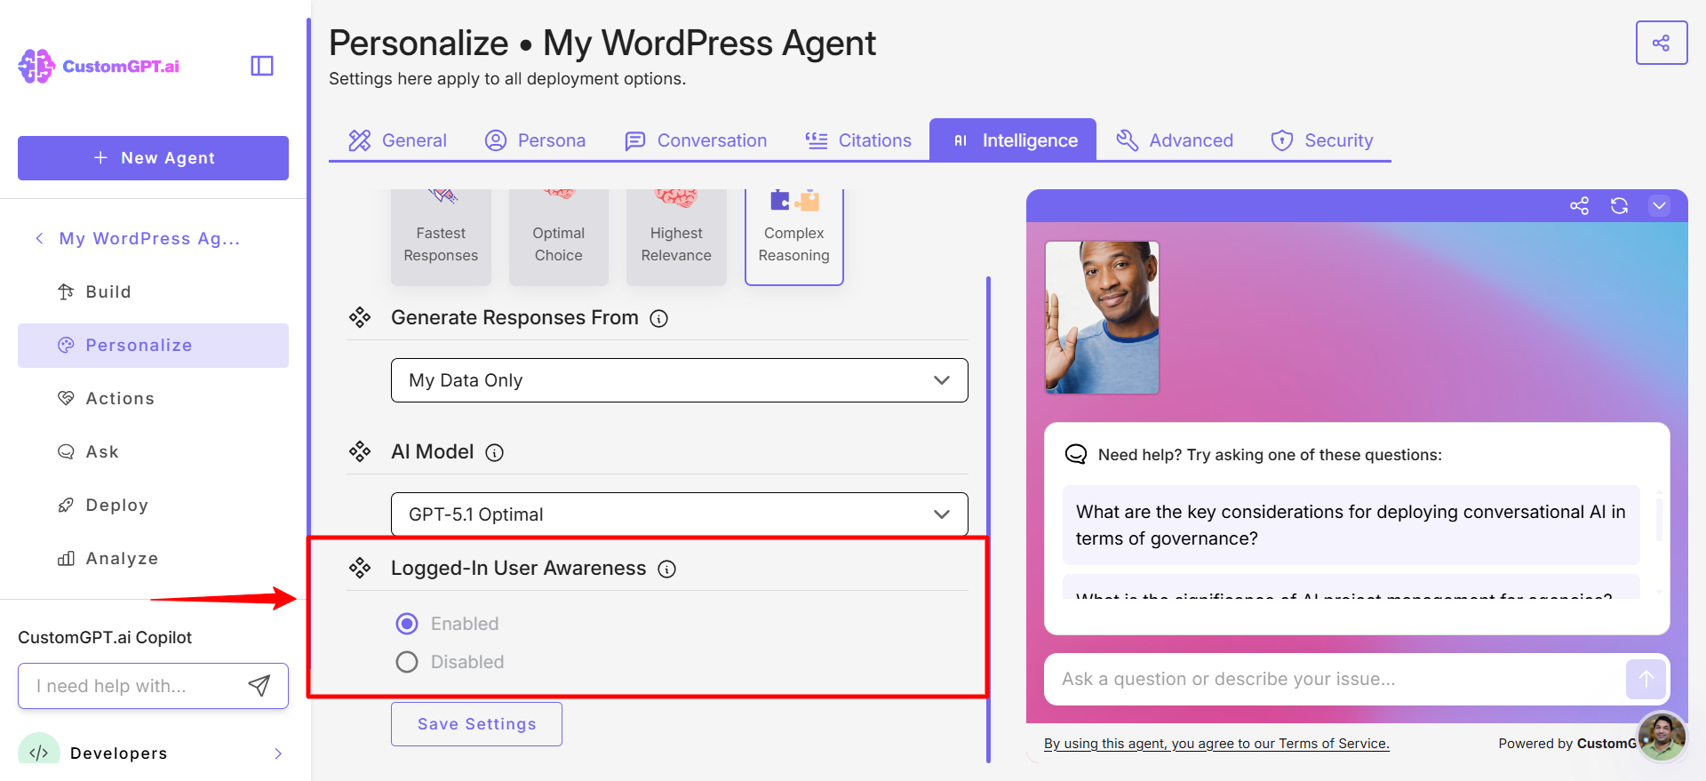Send the Copilot message with paper plane icon

(259, 685)
